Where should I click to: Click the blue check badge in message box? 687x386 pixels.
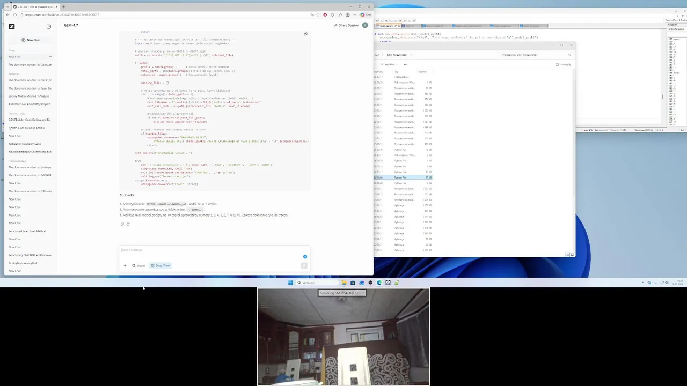click(305, 256)
